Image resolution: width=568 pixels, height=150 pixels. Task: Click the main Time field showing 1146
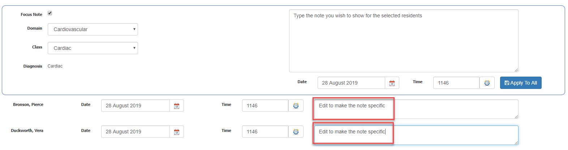456,83
